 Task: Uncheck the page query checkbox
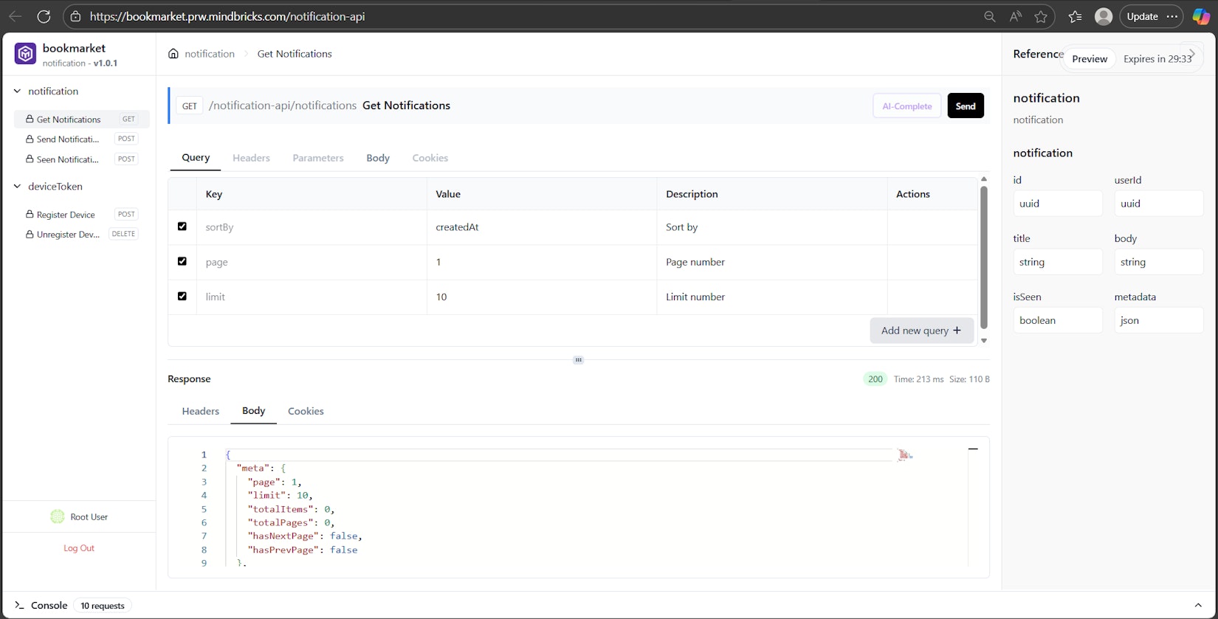click(x=182, y=261)
